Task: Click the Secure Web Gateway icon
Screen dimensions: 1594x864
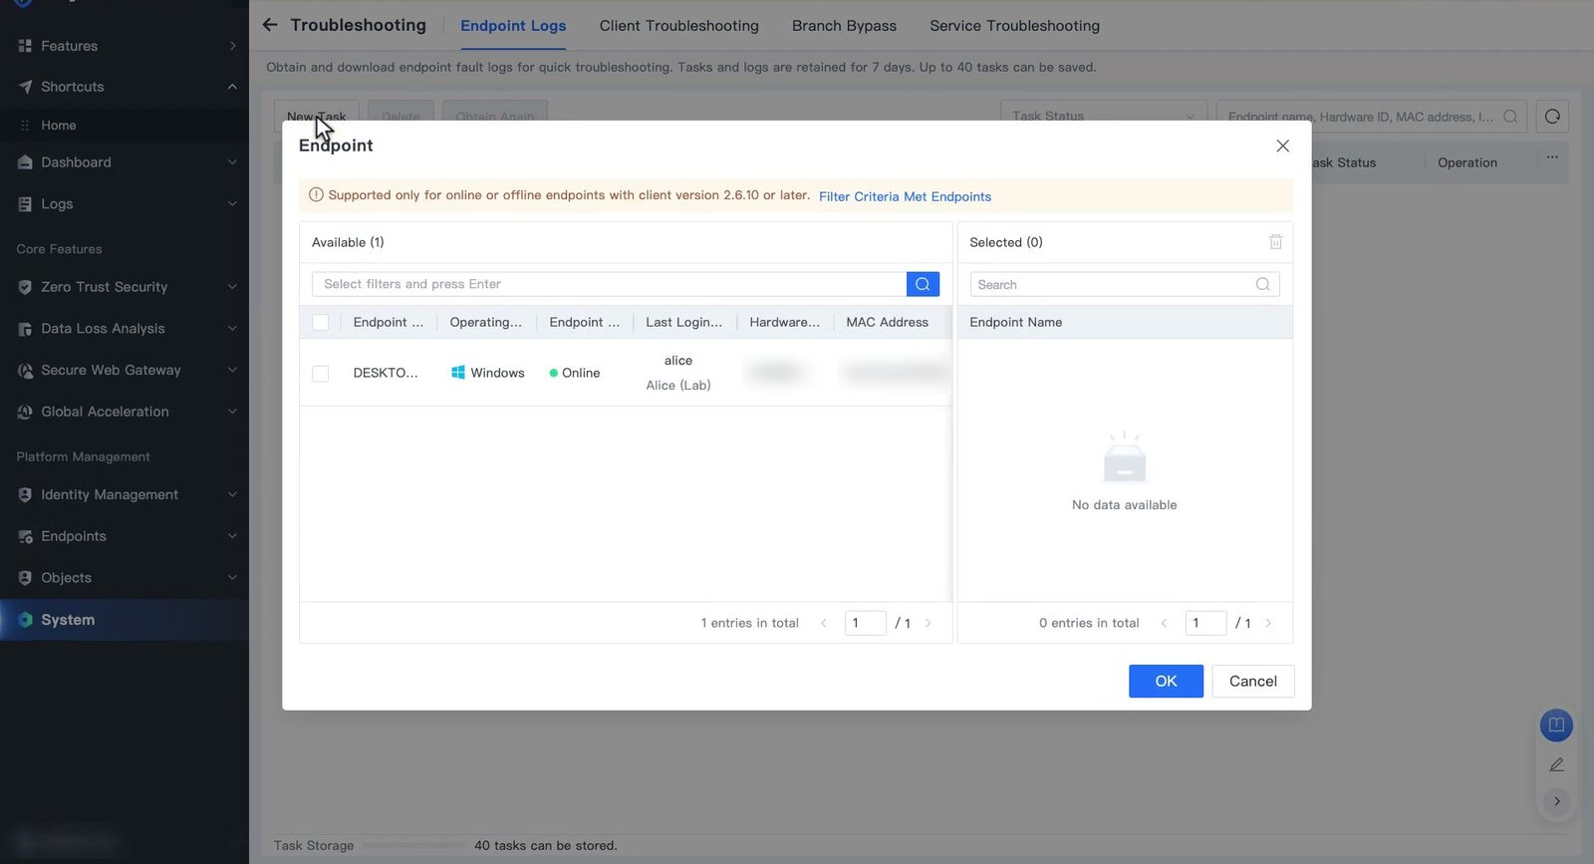Action: pyautogui.click(x=25, y=371)
